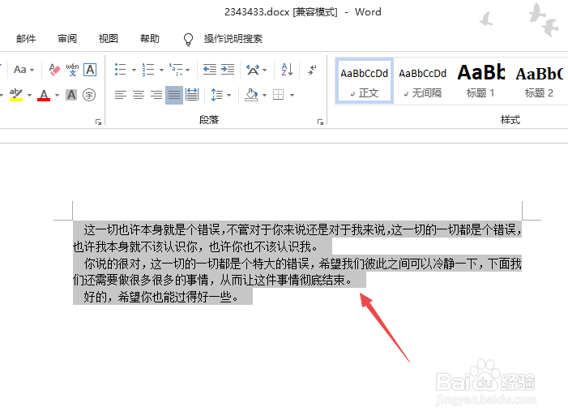Open highlight color dropdown arrow
The width and height of the screenshot is (568, 420).
coord(30,96)
